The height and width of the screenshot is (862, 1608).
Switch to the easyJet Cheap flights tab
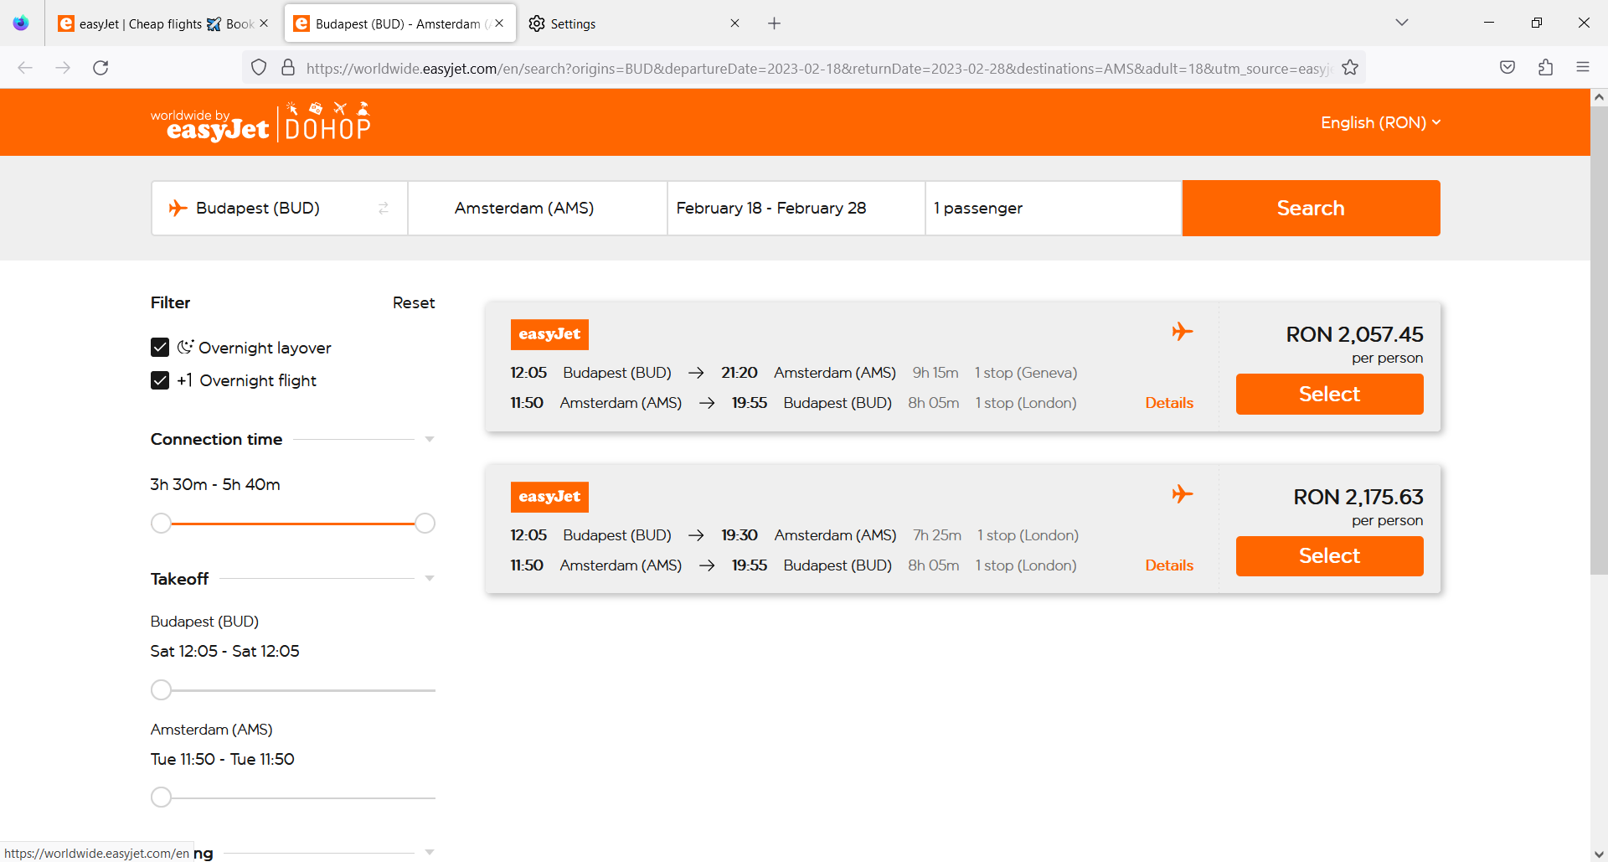[x=151, y=23]
